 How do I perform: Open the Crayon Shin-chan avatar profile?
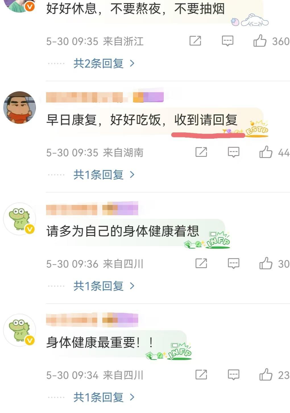[x=19, y=108]
